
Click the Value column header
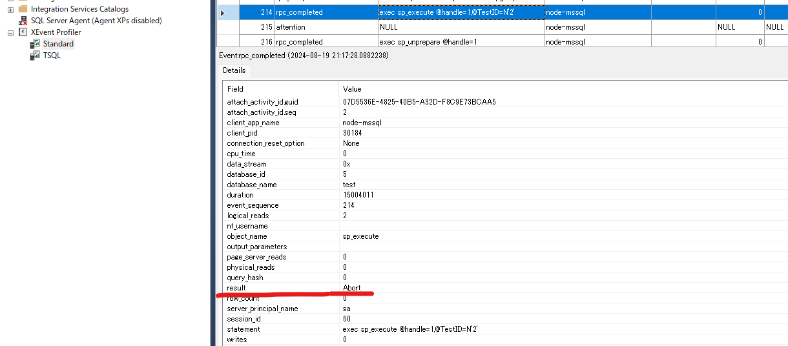563,89
